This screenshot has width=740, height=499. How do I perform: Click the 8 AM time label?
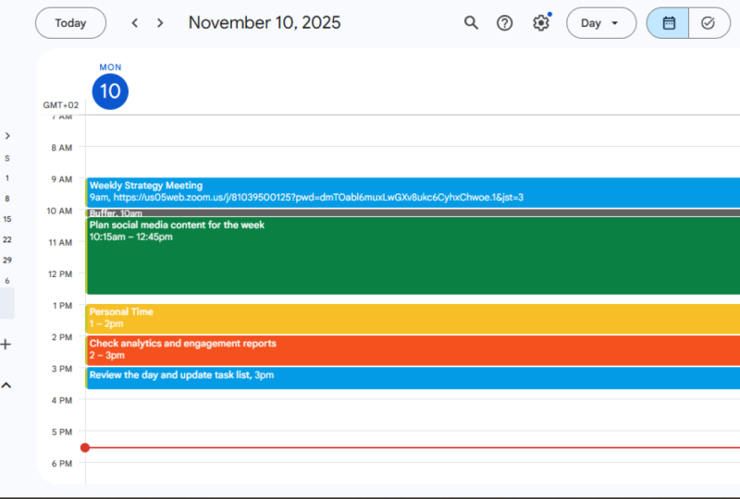[62, 148]
